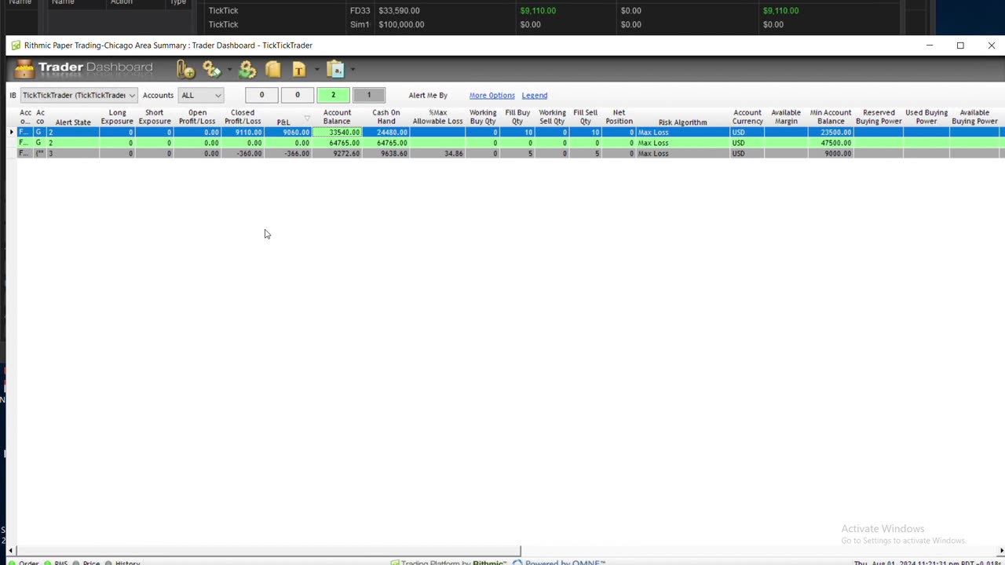Click the horizontal scrollbar thumb
Screen dimensions: 1005x565
[269, 551]
